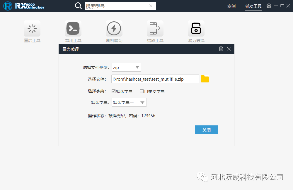Screen dimensions: 293x190
Task: Clear the search field with X
Action: pyautogui.click(x=151, y=6)
